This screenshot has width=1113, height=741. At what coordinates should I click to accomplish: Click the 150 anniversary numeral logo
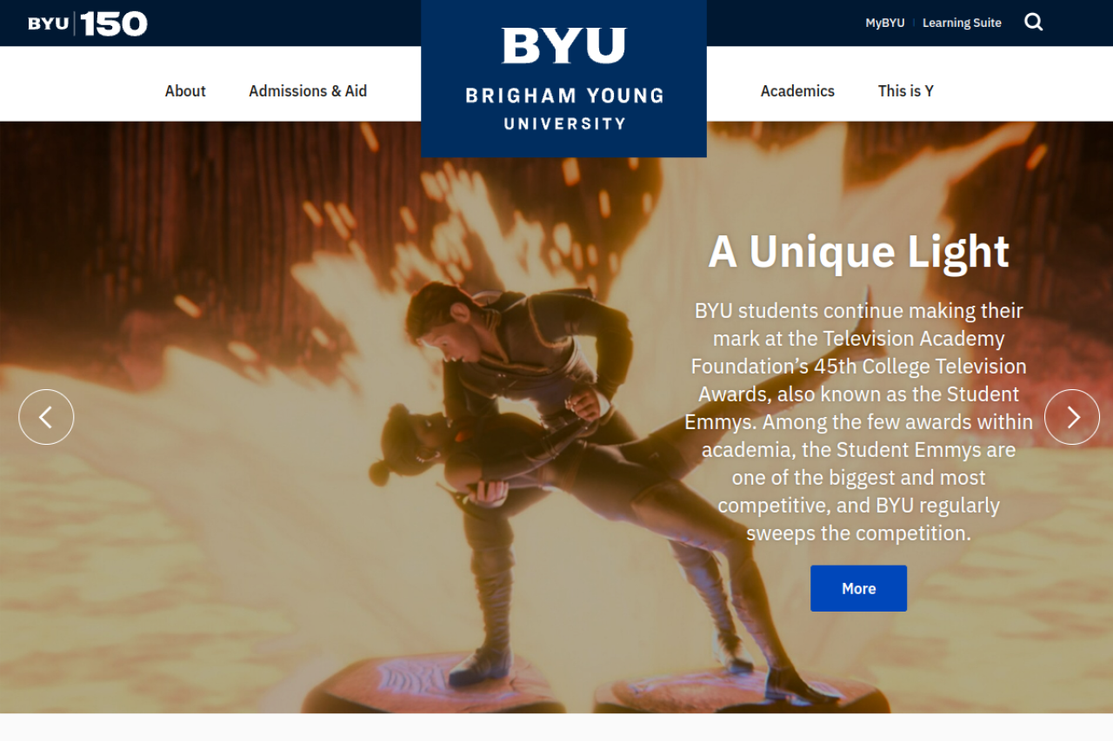(x=116, y=23)
